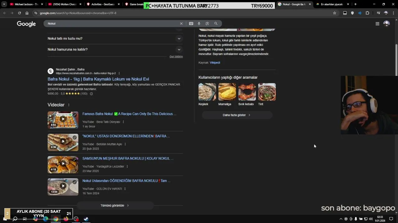This screenshot has width=398, height=223.
Task: Open the browser extensions puzzle icon
Action: tap(367, 13)
